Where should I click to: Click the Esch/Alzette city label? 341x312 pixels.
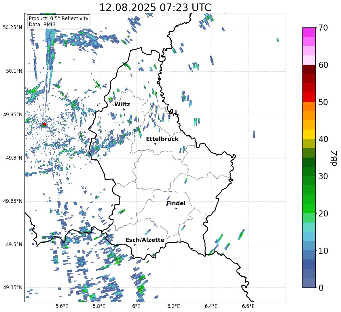145,240
